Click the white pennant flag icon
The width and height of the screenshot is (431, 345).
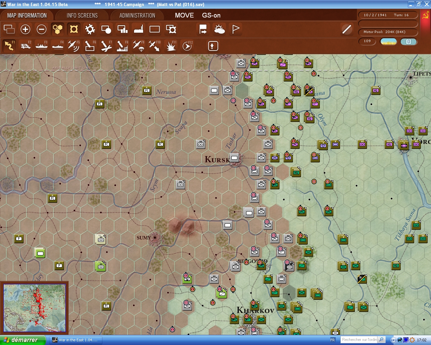(x=236, y=29)
